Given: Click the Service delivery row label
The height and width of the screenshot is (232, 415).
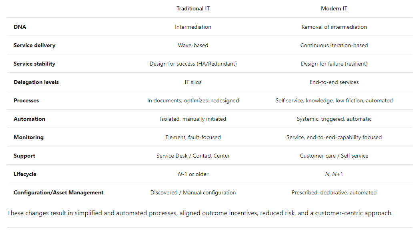Looking at the screenshot, I should coord(34,45).
